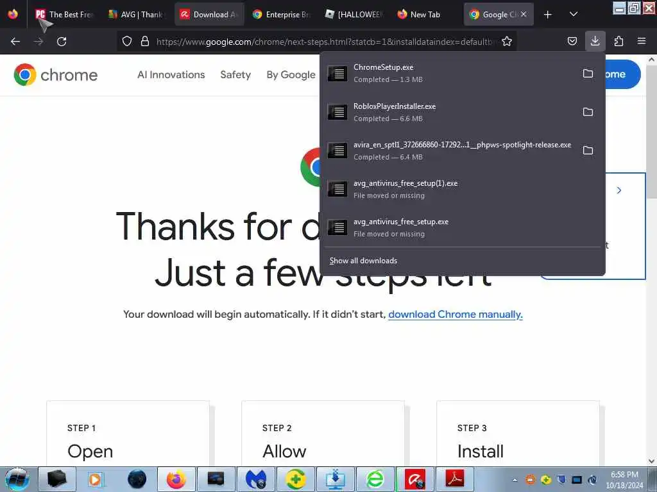Image resolution: width=657 pixels, height=492 pixels.
Task: Click the download Chrome manually link
Action: [x=456, y=315]
